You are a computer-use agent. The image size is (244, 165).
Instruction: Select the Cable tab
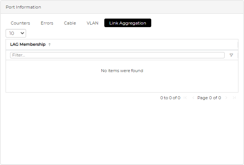[x=70, y=23]
